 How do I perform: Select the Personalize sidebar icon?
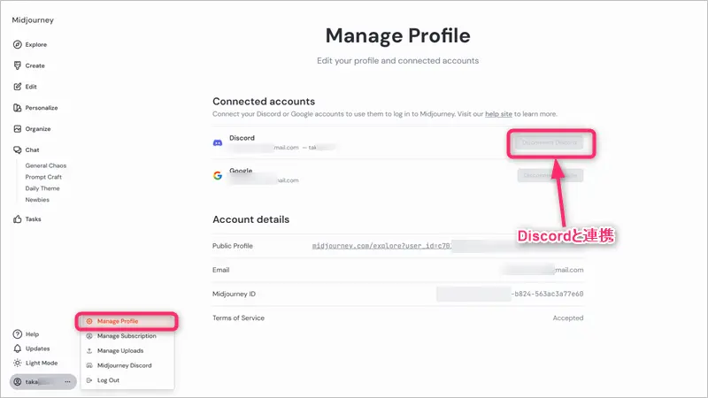(x=18, y=108)
